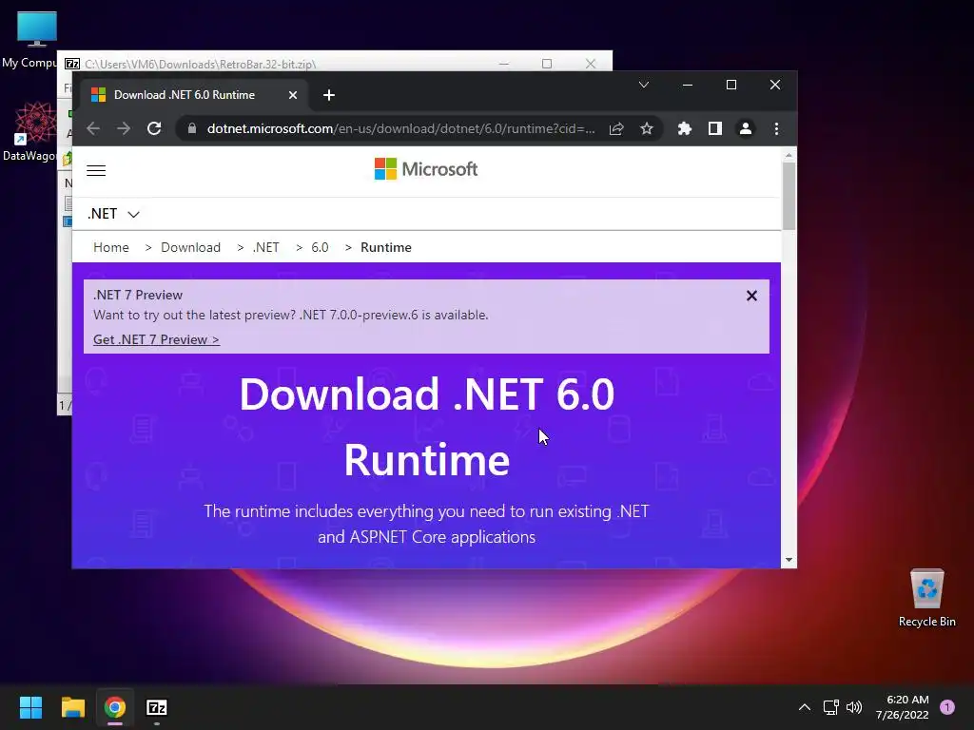The height and width of the screenshot is (730, 974).
Task: Go to the Home breadcrumb
Action: click(x=111, y=247)
